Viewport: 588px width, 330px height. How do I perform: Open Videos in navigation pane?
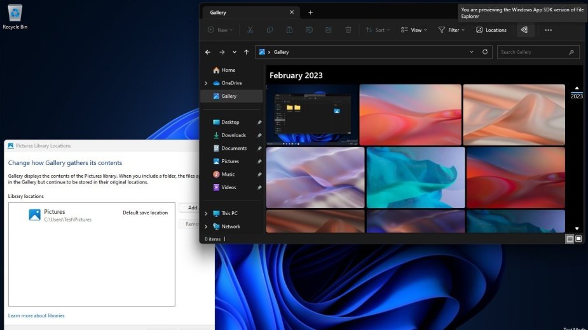[224, 187]
